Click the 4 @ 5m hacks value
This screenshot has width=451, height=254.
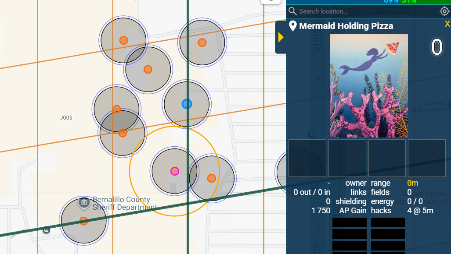click(420, 211)
